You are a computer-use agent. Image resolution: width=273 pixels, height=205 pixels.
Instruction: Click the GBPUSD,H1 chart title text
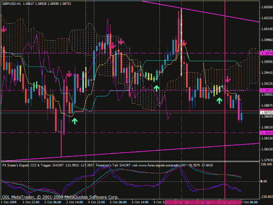tap(11, 3)
